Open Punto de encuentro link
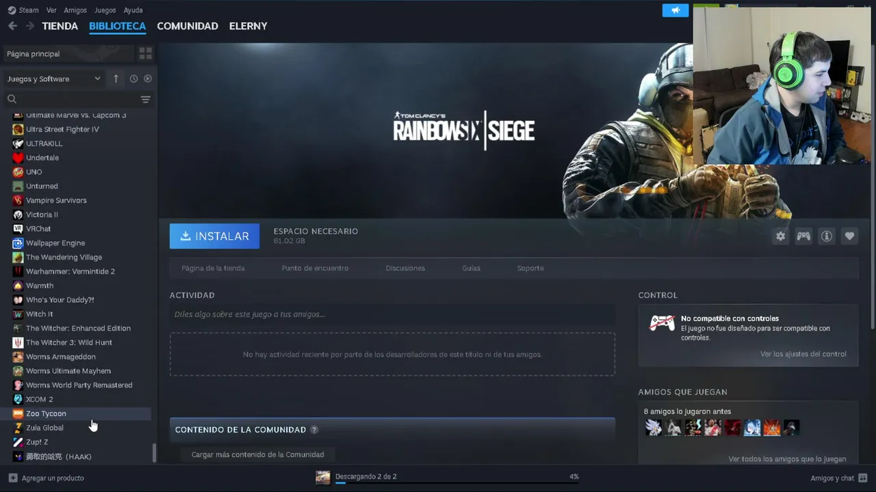This screenshot has height=492, width=876. (x=315, y=268)
